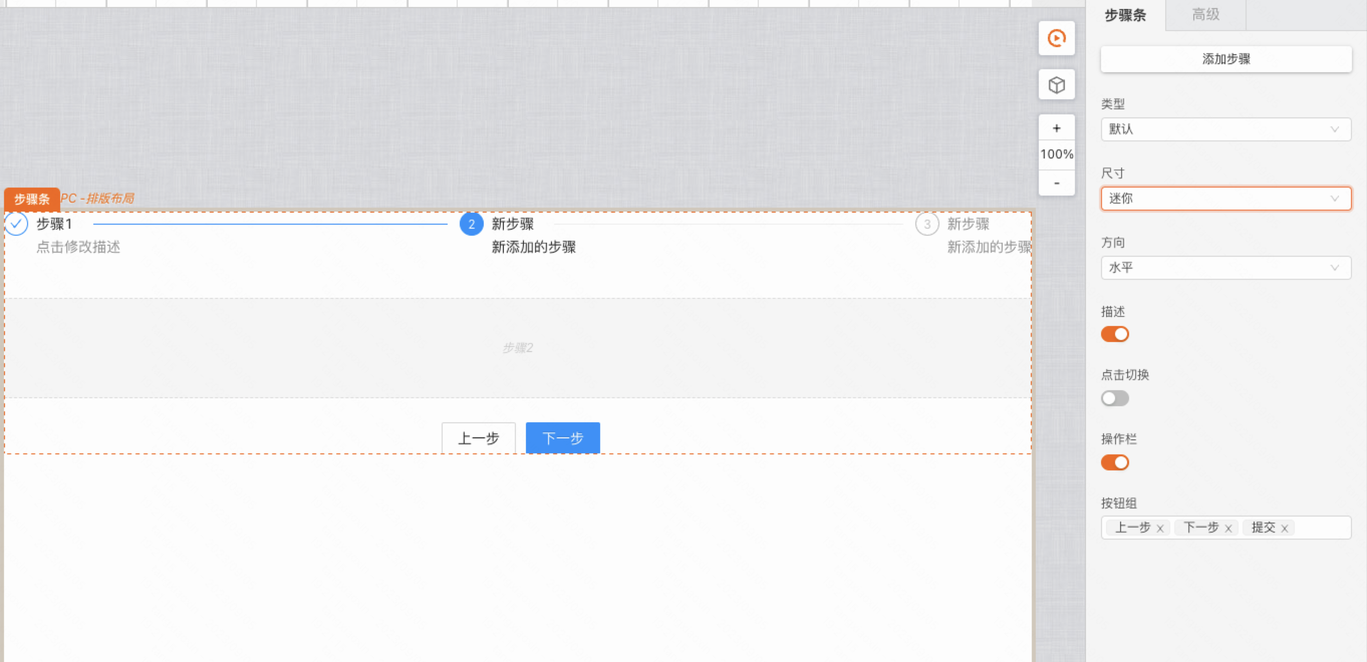Screen dimensions: 1367x662
Task: Disable the 操作栏 switch
Action: point(1115,462)
